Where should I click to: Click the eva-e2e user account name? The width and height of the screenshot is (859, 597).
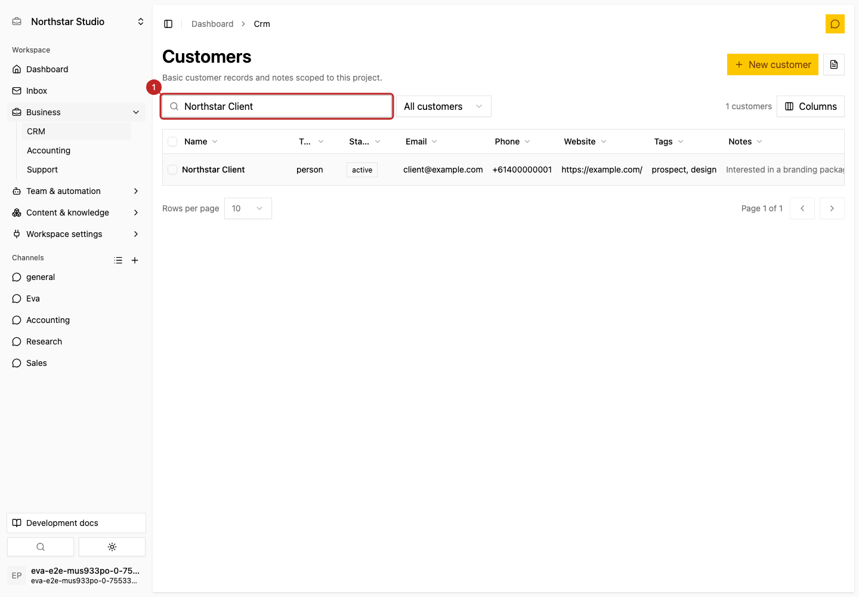[x=85, y=571]
